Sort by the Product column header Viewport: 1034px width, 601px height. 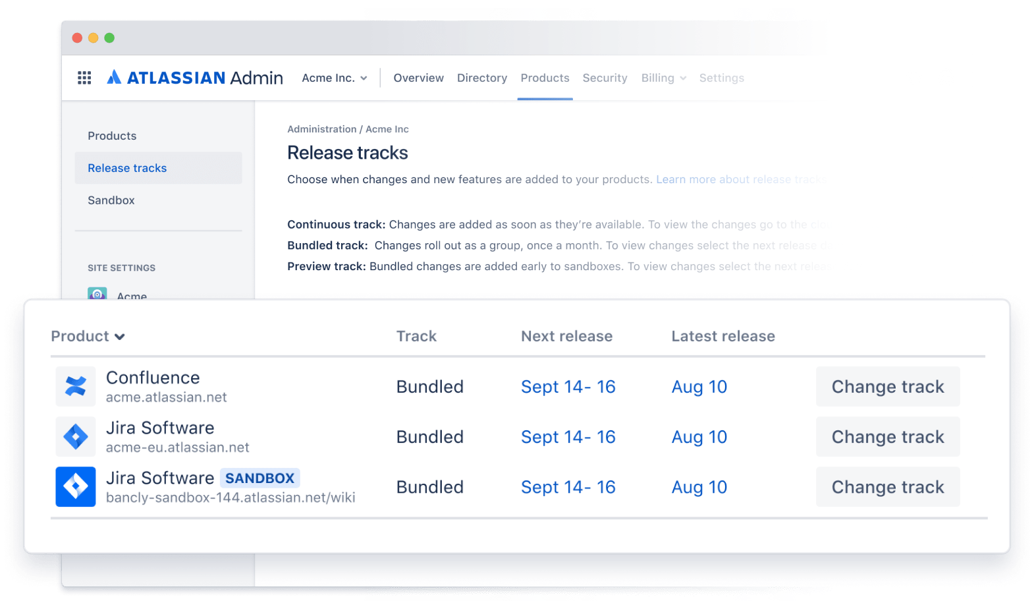click(88, 336)
